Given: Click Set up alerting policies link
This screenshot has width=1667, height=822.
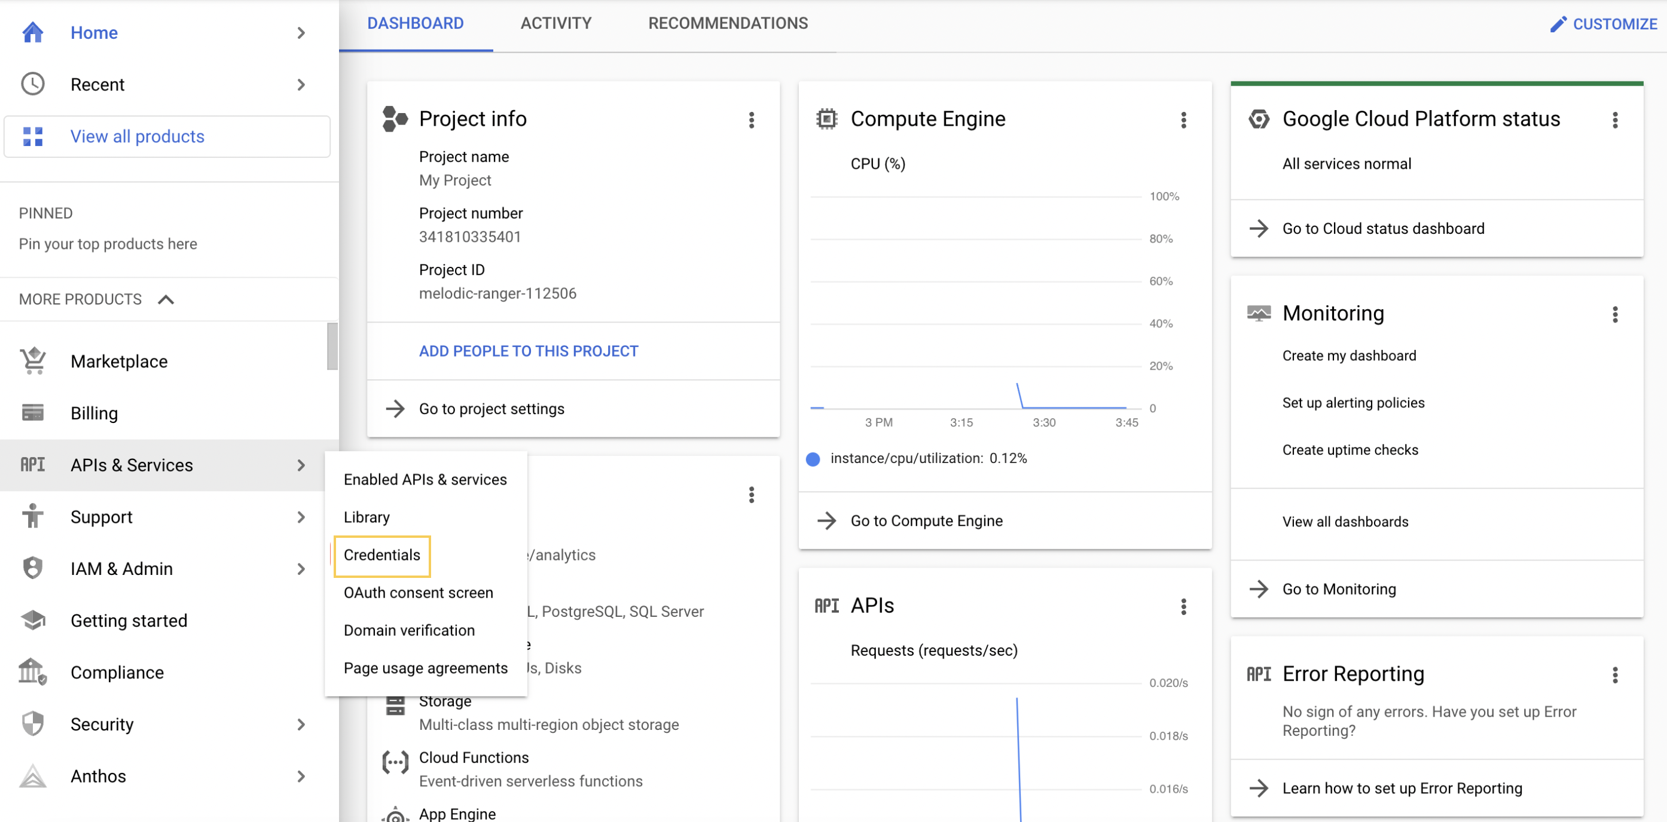Looking at the screenshot, I should point(1353,403).
